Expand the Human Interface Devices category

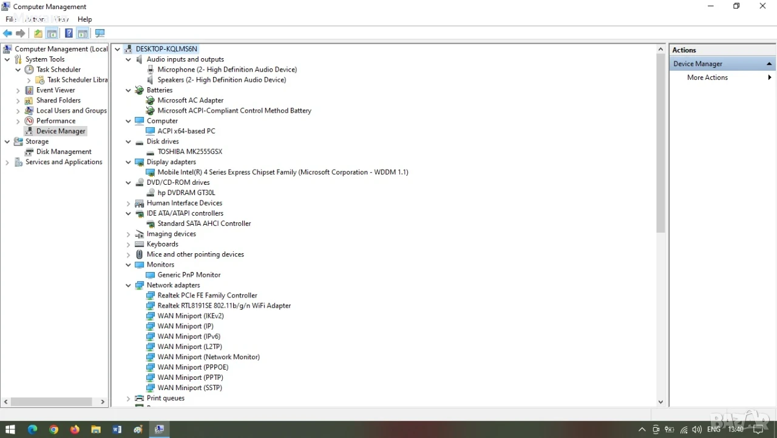[x=128, y=204]
